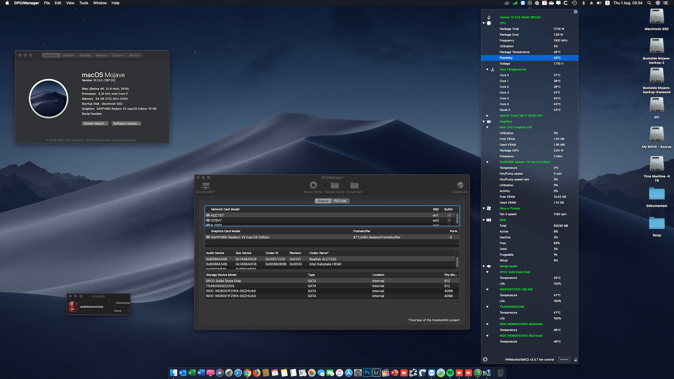Select the Rebuild Cache icon
Viewport: 674px width, 379px height.
[x=335, y=185]
